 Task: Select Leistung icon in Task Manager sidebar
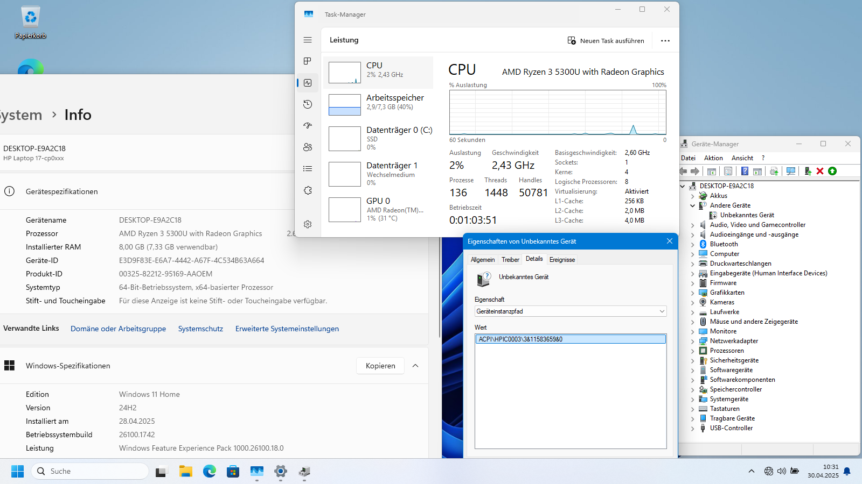[x=308, y=83]
